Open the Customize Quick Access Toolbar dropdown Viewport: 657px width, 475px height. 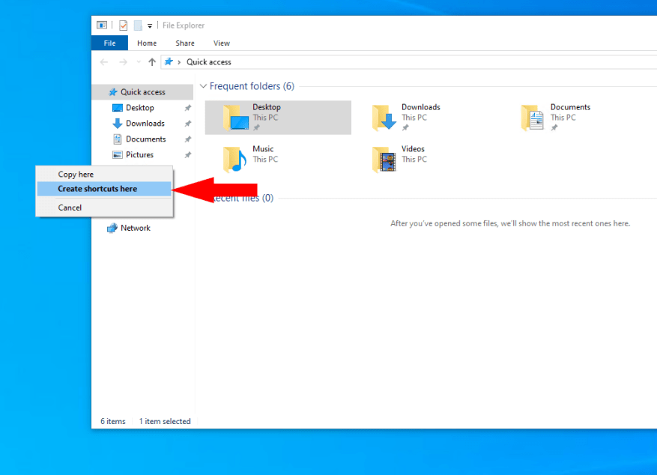pyautogui.click(x=150, y=25)
